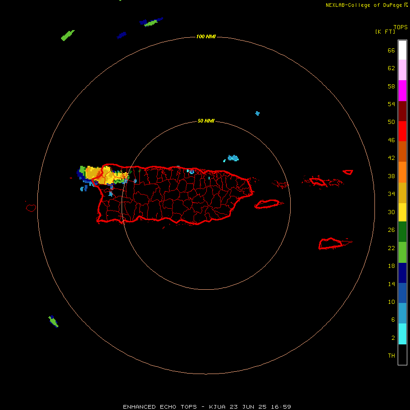This screenshot has width=410, height=410.
Task: Click the legend value 18
Action: 391,266
